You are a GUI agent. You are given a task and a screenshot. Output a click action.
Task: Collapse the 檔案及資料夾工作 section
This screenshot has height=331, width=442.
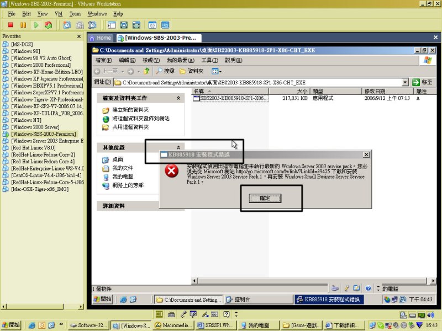pos(178,98)
